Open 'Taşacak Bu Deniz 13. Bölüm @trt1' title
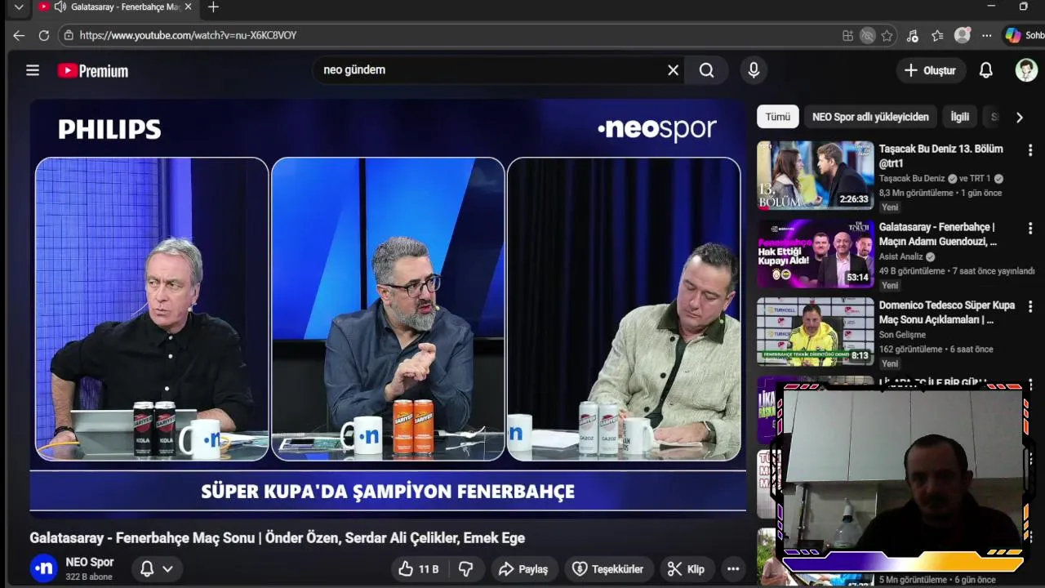The width and height of the screenshot is (1045, 588). coord(941,156)
